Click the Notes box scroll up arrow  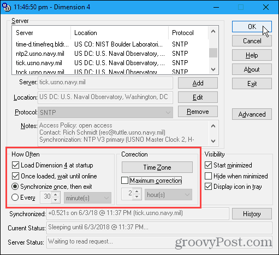(x=213, y=126)
